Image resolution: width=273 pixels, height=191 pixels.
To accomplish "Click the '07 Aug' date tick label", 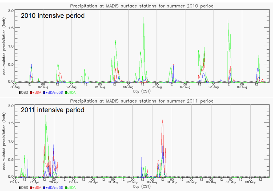I will (185, 87).
